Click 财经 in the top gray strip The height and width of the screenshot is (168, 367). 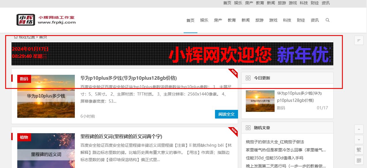coord(315,3)
